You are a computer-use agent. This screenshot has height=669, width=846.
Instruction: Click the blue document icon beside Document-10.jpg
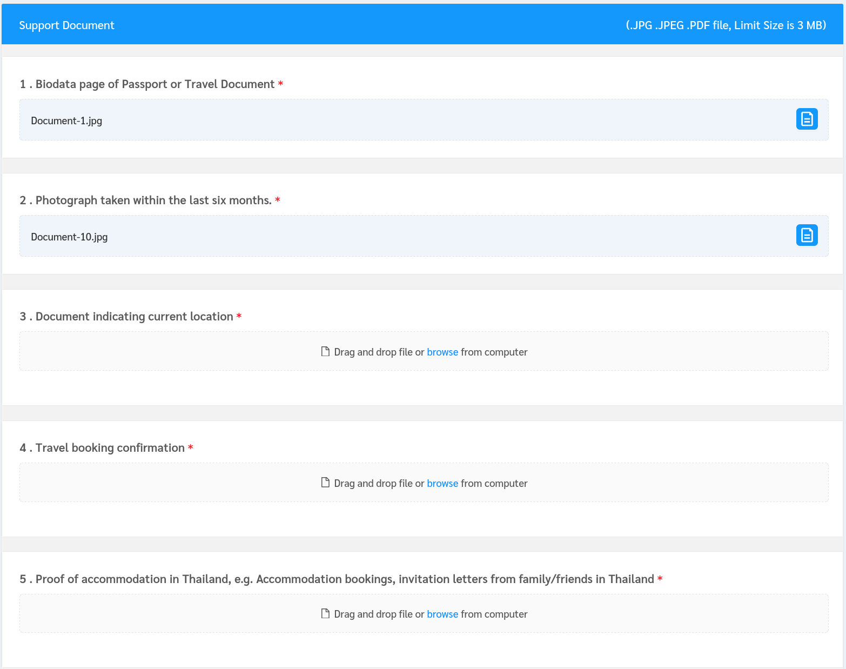coord(807,235)
